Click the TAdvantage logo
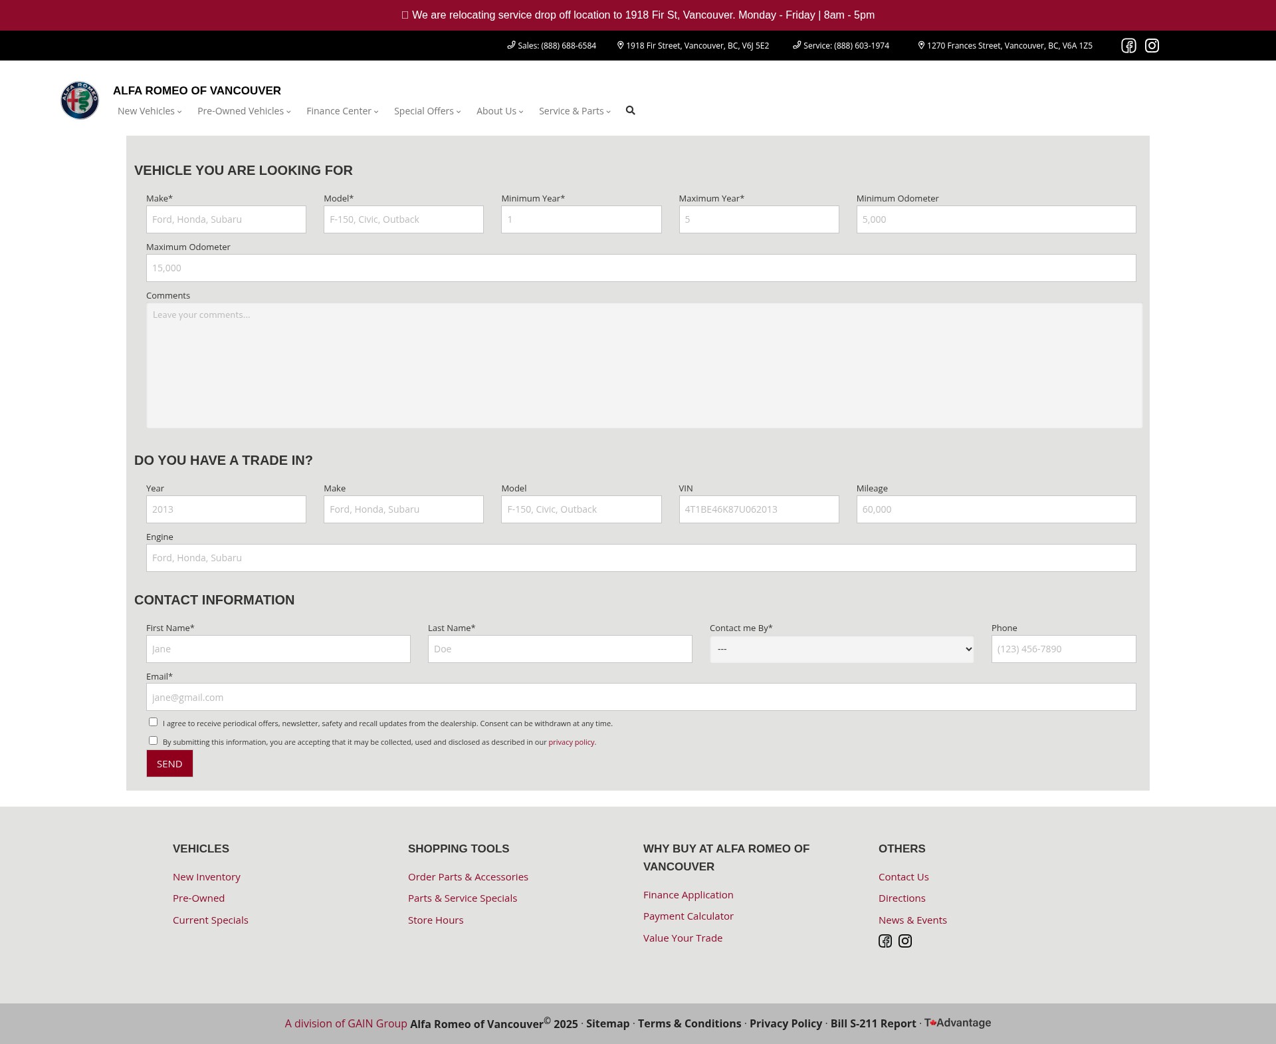The width and height of the screenshot is (1276, 1044). (x=958, y=1023)
